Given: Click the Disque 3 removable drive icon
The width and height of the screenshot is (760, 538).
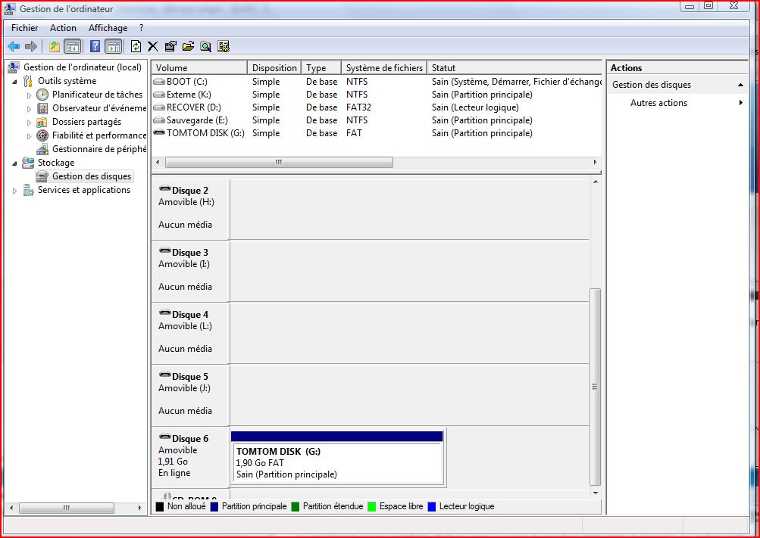Looking at the screenshot, I should coord(164,250).
